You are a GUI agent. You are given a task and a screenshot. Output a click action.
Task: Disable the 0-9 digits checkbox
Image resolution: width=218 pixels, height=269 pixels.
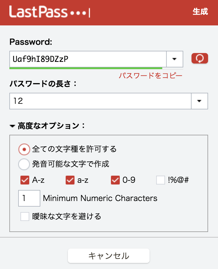115,180
